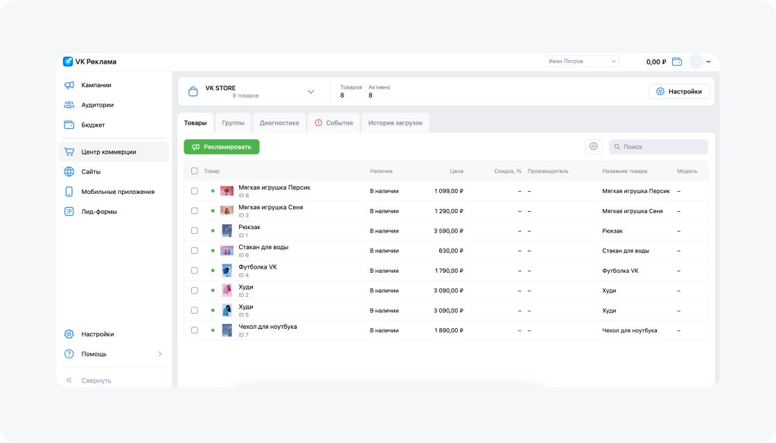Screen dimensions: 776x443
Task: Expand the profile menu chevron
Action: click(709, 62)
